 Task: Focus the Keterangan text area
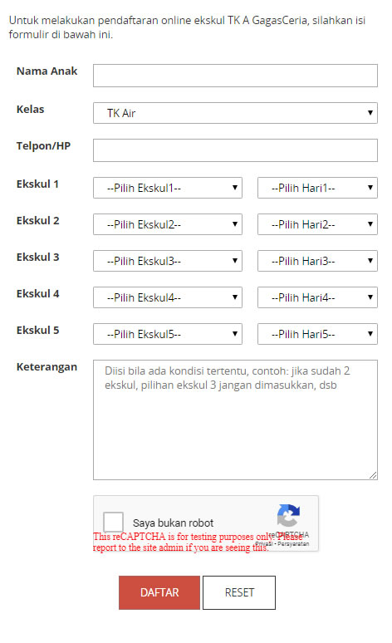(235, 420)
